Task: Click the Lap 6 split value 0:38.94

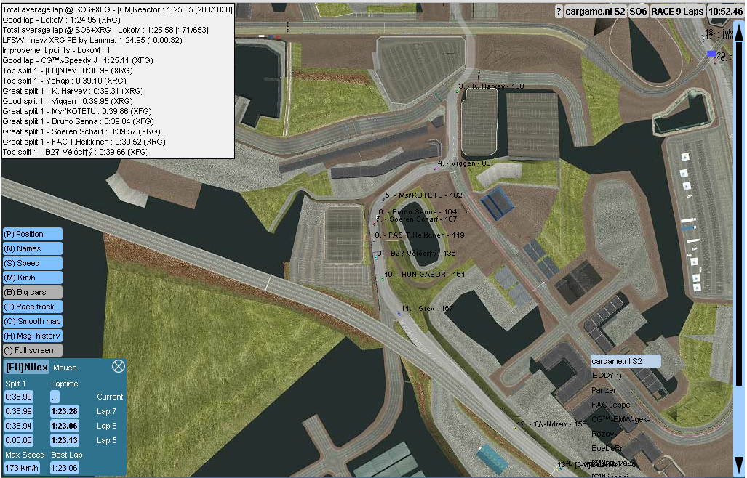Action: tap(19, 426)
